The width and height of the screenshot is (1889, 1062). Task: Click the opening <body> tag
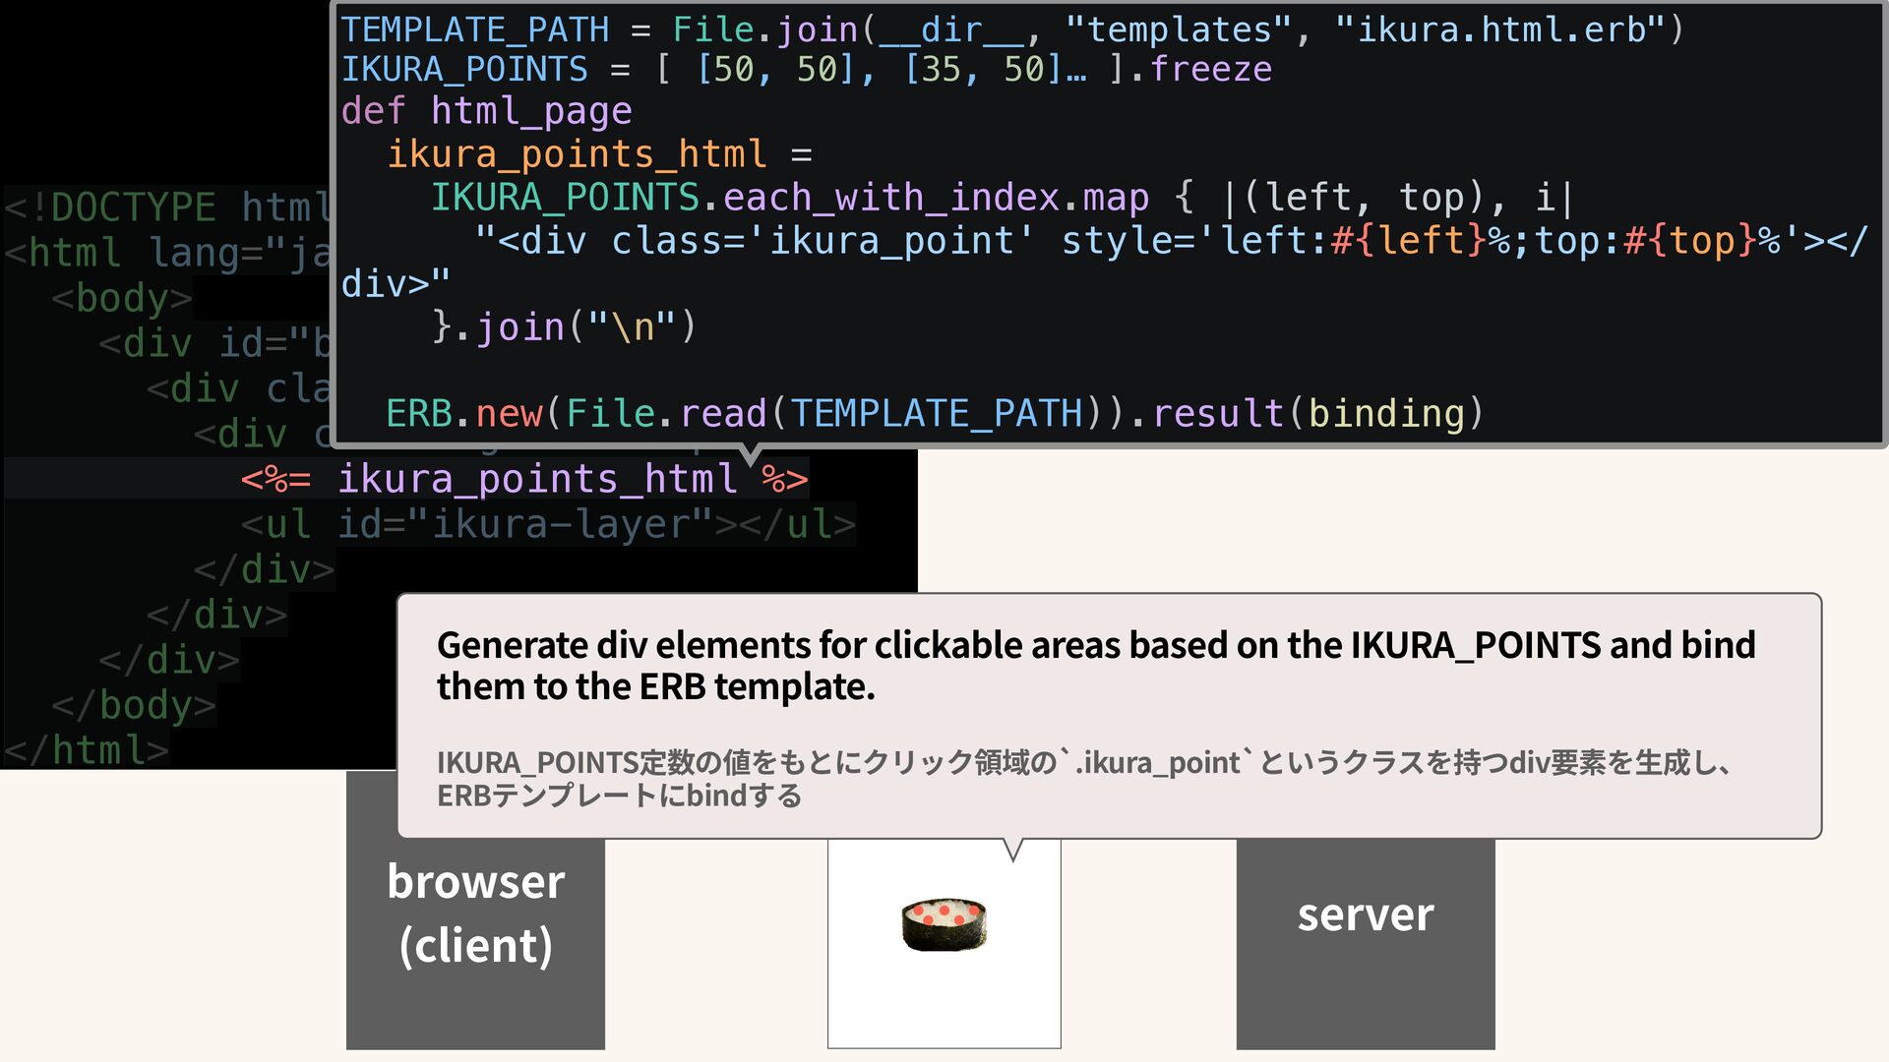click(122, 298)
